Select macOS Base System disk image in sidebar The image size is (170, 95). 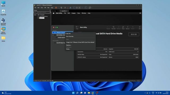[x=61, y=43]
